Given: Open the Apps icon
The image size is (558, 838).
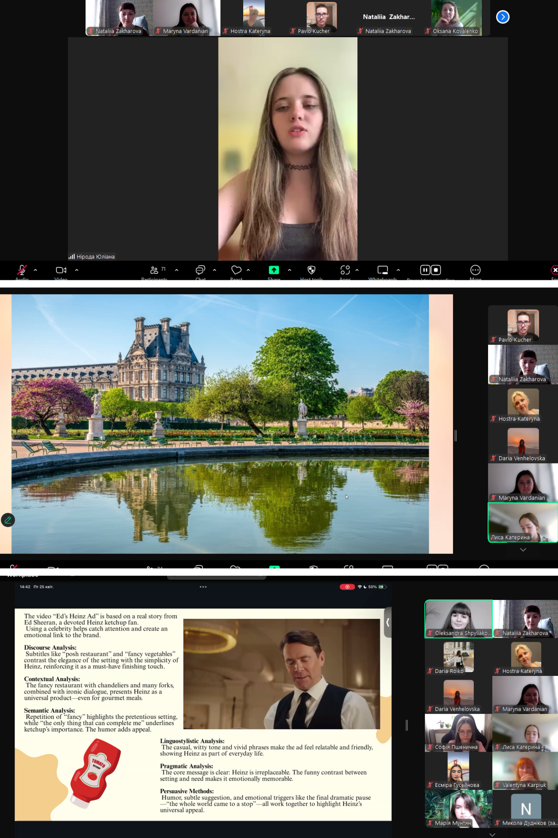Looking at the screenshot, I should pyautogui.click(x=345, y=270).
